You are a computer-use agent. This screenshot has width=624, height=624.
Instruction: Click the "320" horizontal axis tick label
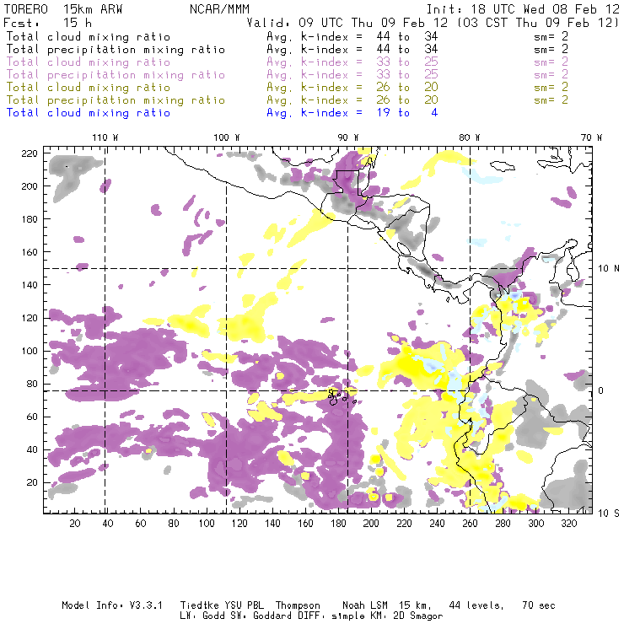[568, 524]
